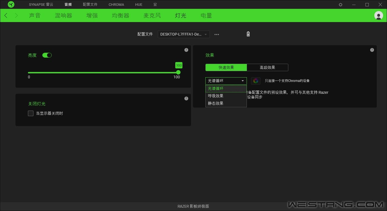Go forward with the right arrow
Screen dimensions: 387x211
tap(16, 15)
